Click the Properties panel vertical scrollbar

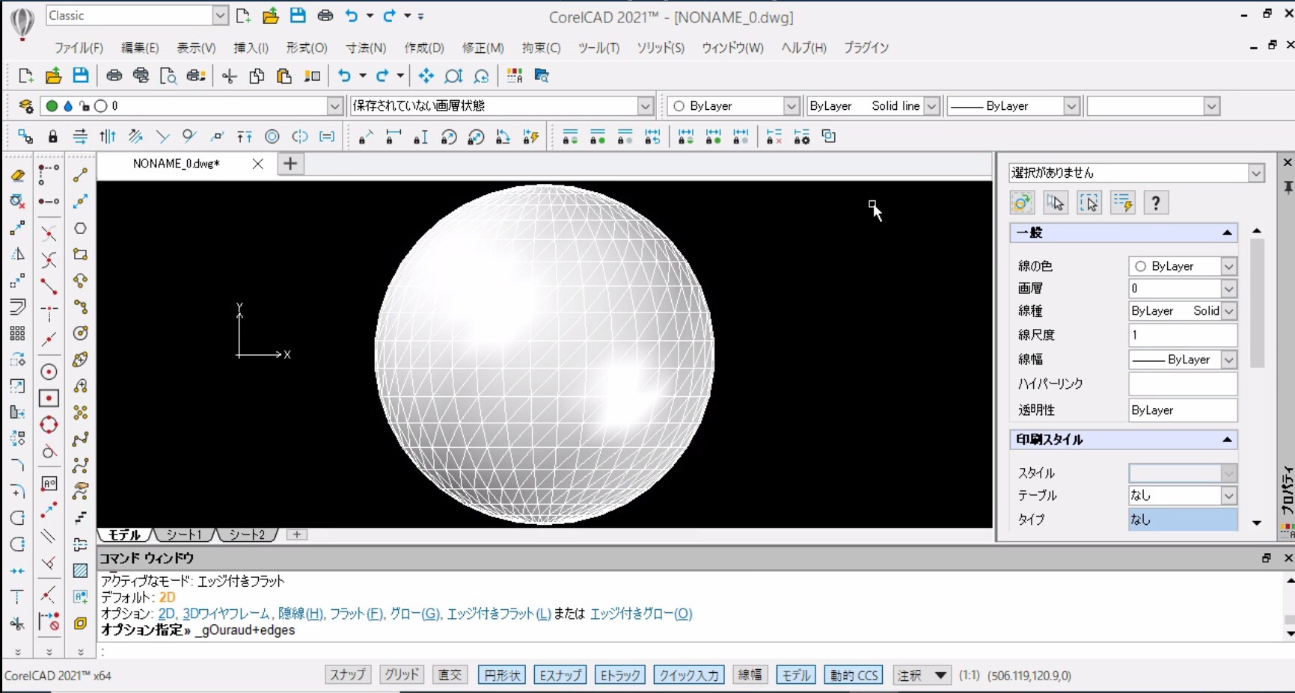click(1257, 303)
